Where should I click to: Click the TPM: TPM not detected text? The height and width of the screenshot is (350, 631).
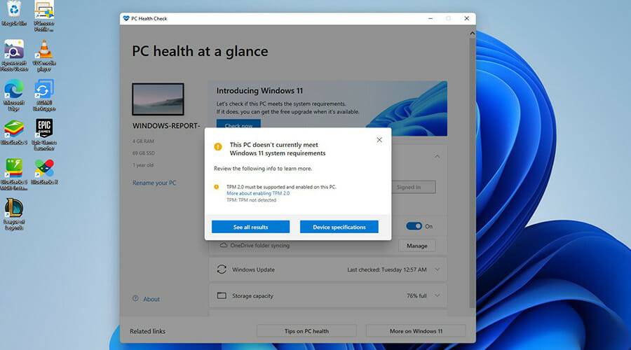pos(251,199)
